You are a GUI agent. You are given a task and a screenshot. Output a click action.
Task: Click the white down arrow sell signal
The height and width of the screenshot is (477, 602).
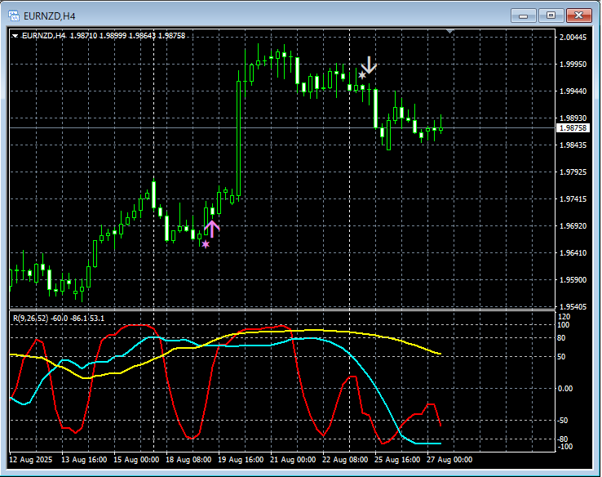tap(370, 65)
